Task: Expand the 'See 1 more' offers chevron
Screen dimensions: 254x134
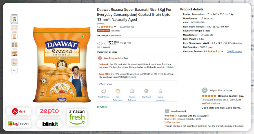Action: pyautogui.click(x=100, y=84)
